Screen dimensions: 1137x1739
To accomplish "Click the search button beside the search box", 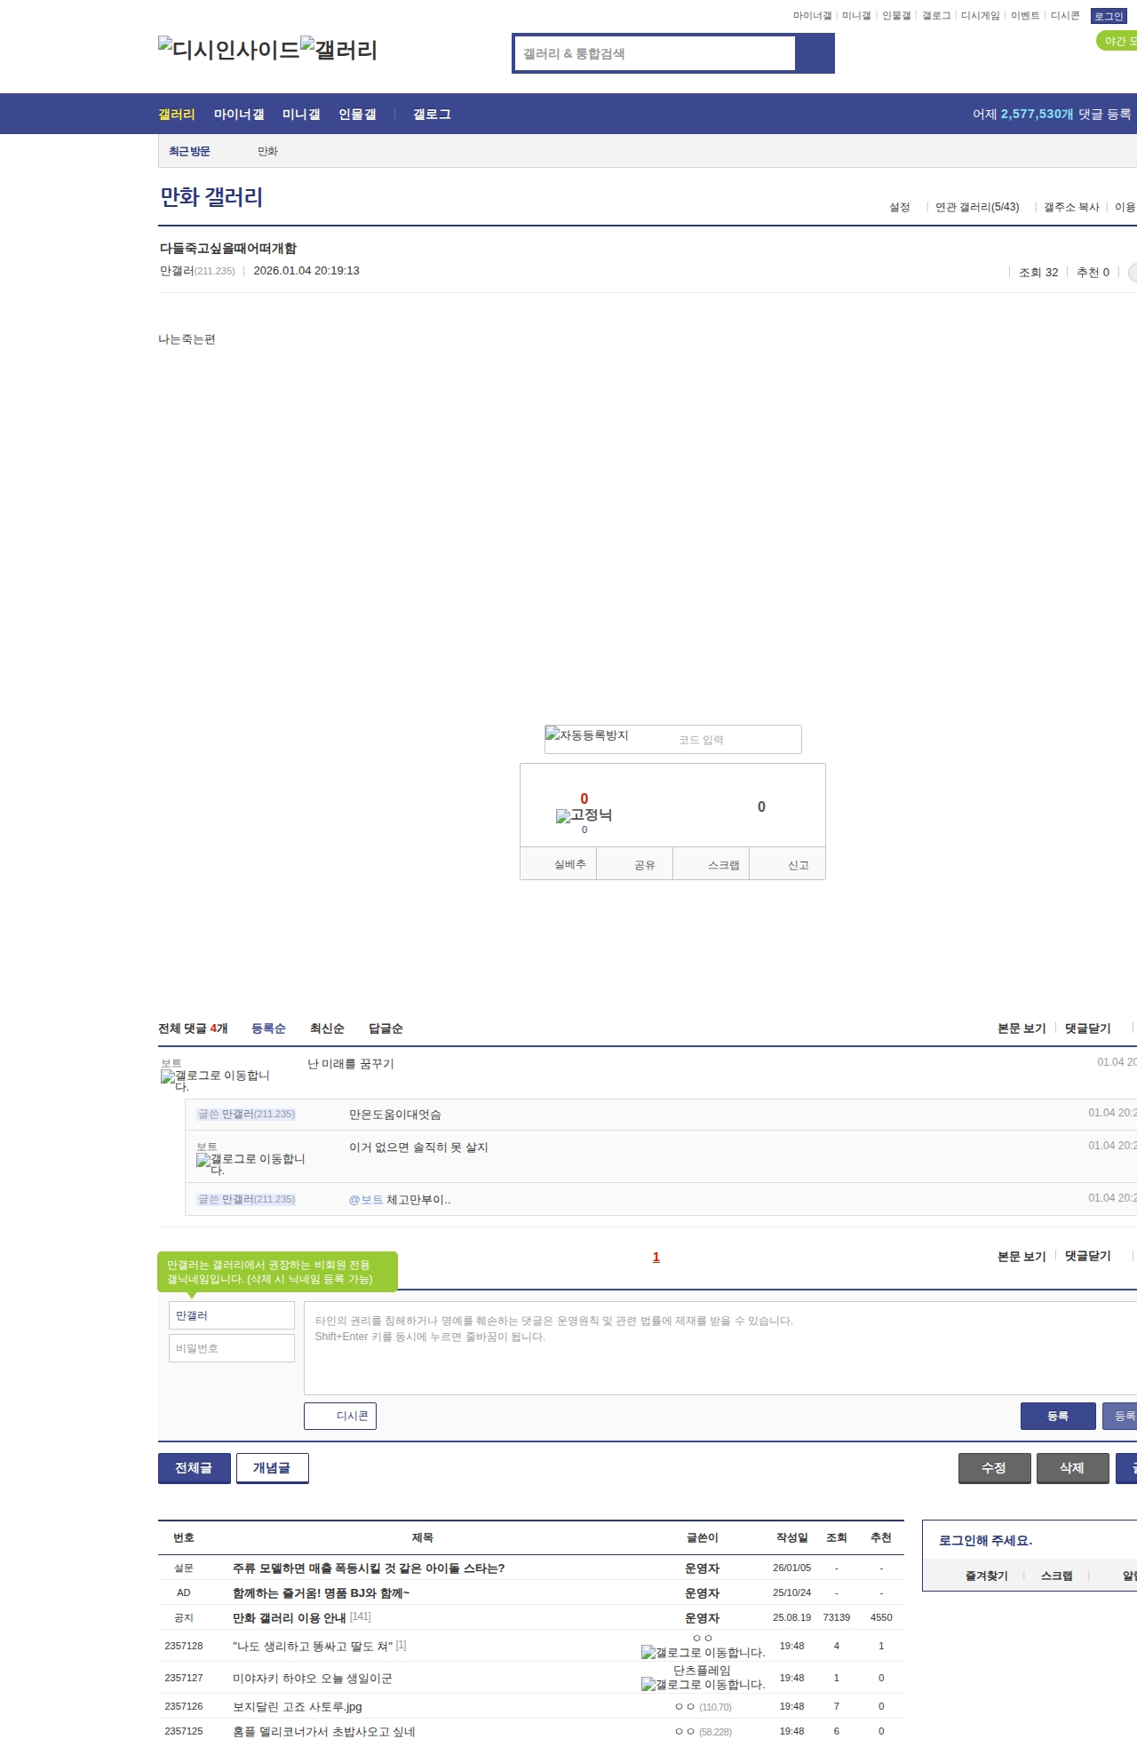I will 815,53.
